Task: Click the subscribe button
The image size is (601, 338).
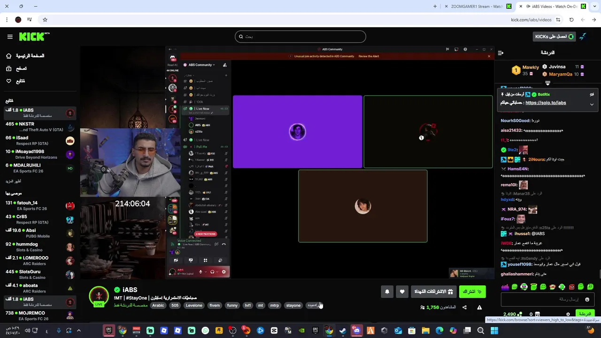Action: pyautogui.click(x=472, y=292)
